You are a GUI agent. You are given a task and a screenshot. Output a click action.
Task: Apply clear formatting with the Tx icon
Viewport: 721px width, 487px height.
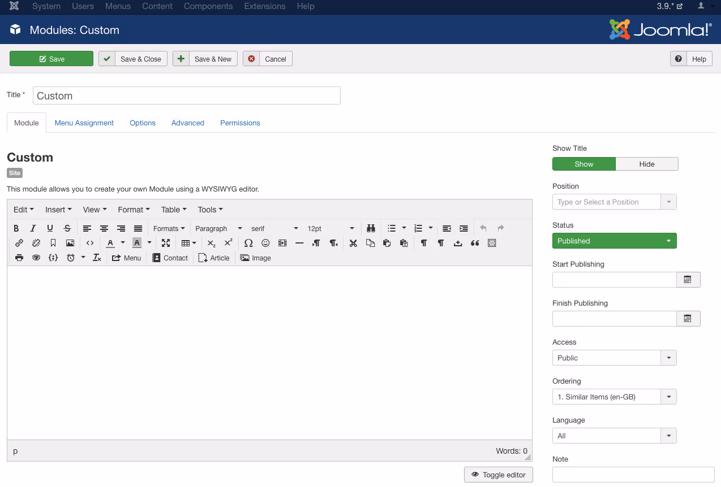click(96, 258)
